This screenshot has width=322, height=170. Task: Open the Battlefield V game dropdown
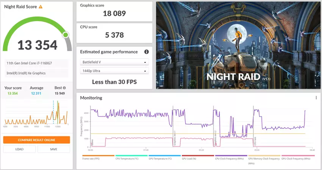pyautogui.click(x=114, y=62)
